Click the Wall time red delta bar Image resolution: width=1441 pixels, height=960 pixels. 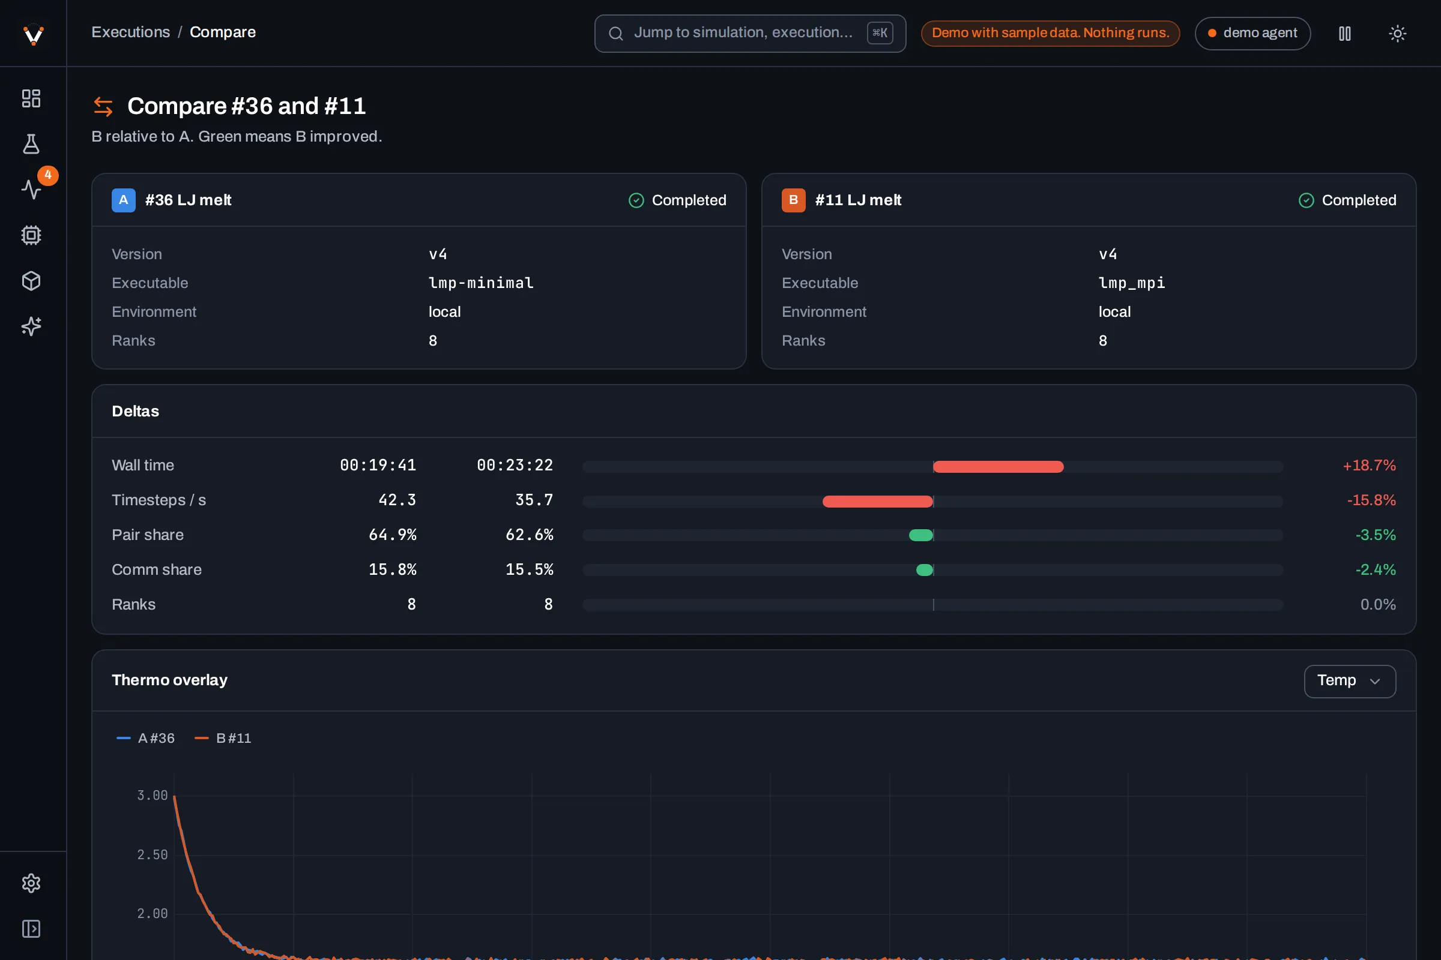[998, 467]
